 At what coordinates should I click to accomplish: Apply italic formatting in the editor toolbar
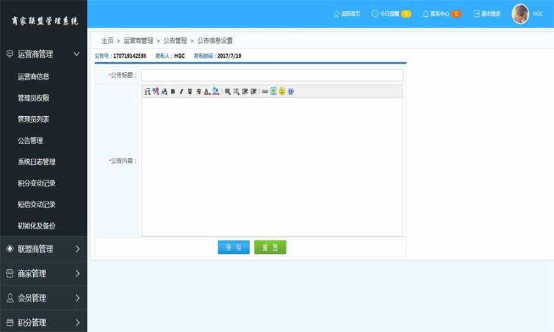pos(181,92)
